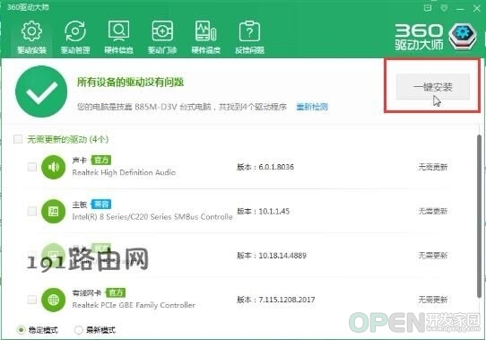Open the 驱动安装 gear icon tab
Screen dimensions: 486x340
click(x=31, y=37)
